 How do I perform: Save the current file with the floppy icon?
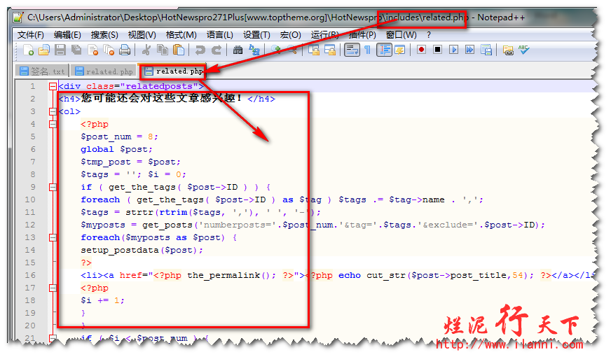pos(60,50)
